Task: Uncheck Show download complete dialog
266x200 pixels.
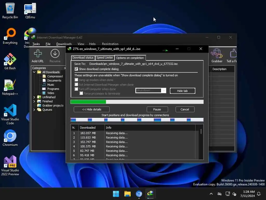Action: pyautogui.click(x=76, y=69)
